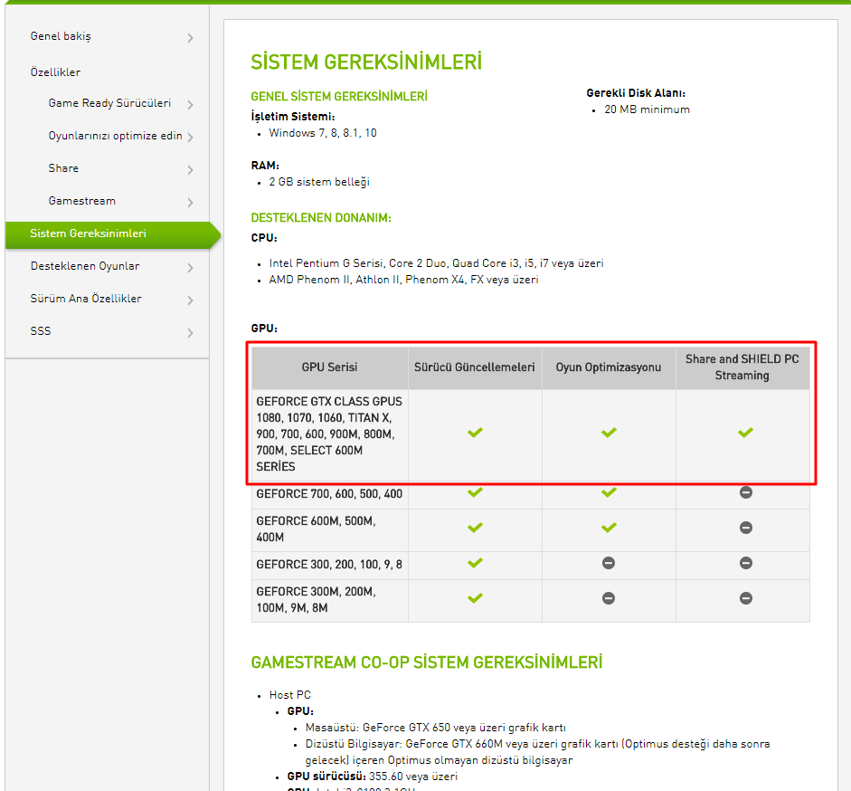Click the GEFORCE GTX CLASS GPUS cell
This screenshot has height=791, width=851.
click(329, 434)
